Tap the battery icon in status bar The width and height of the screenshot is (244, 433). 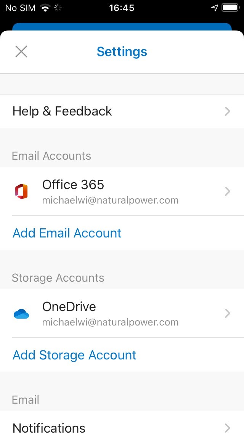[230, 8]
